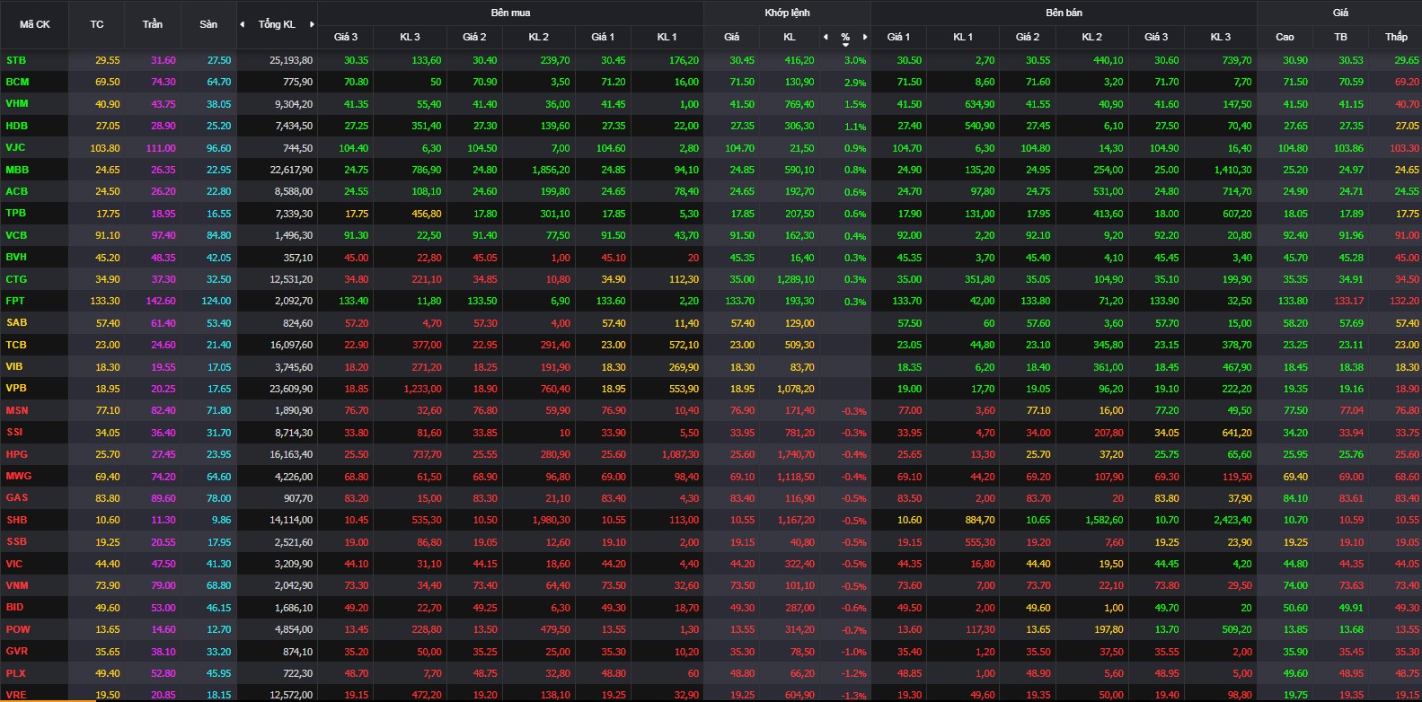This screenshot has height=702, width=1422.
Task: Open the SSB stock symbol
Action: 16,541
